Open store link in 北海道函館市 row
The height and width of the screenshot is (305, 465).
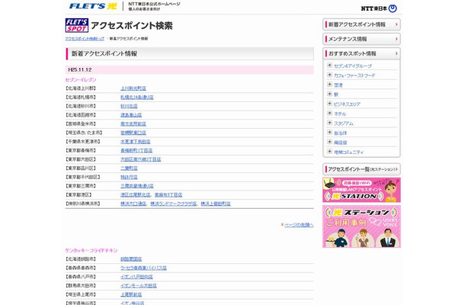(x=131, y=115)
